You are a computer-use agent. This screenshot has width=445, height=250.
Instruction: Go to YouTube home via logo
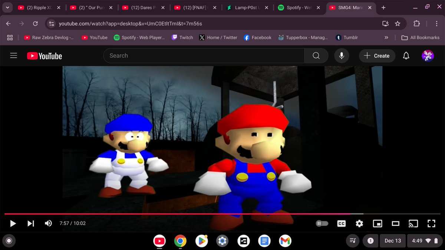pyautogui.click(x=44, y=56)
